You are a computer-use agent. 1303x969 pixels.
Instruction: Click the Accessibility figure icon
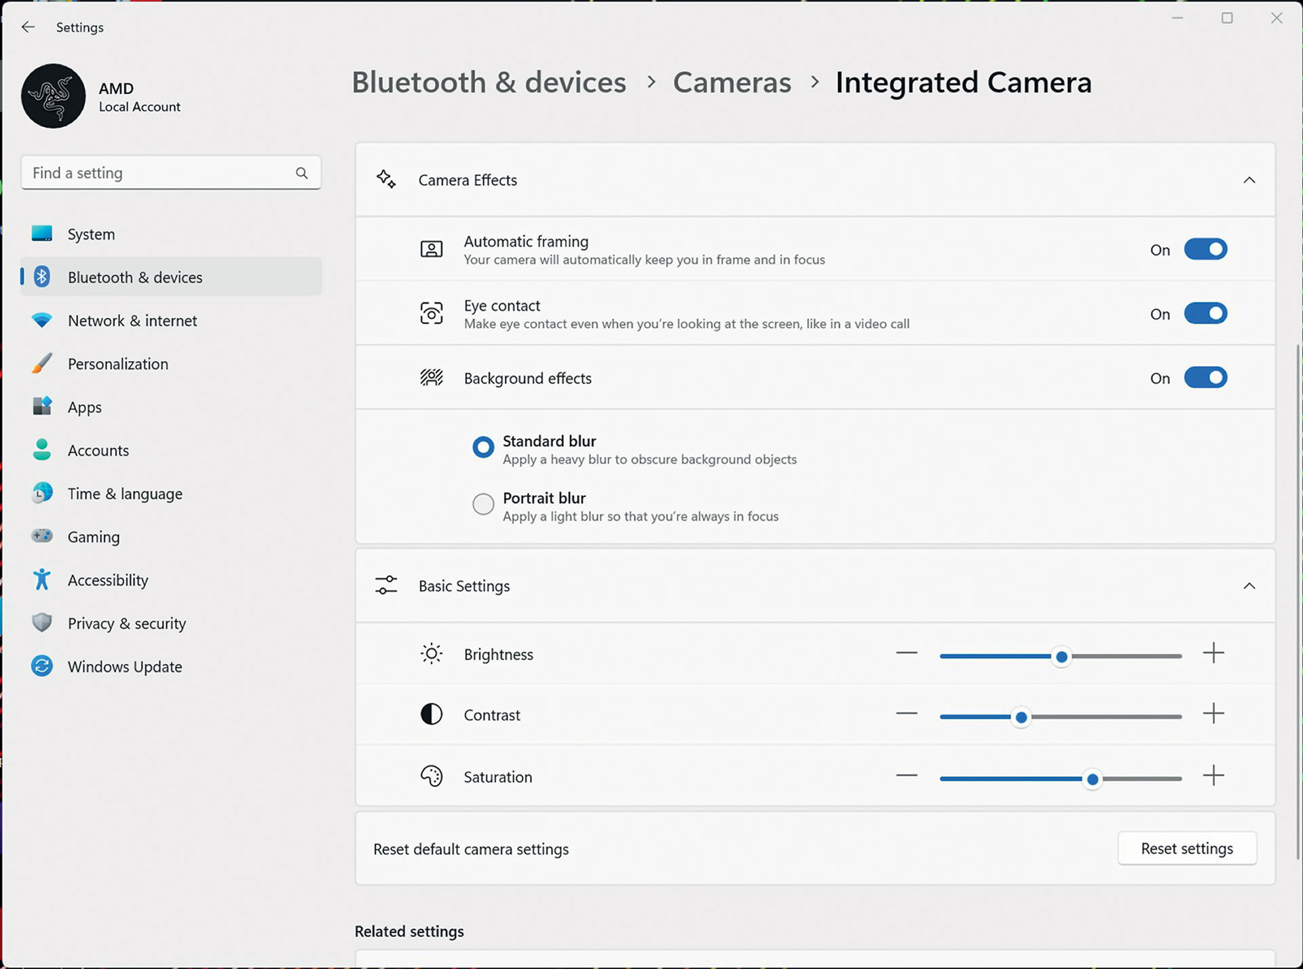coord(42,580)
